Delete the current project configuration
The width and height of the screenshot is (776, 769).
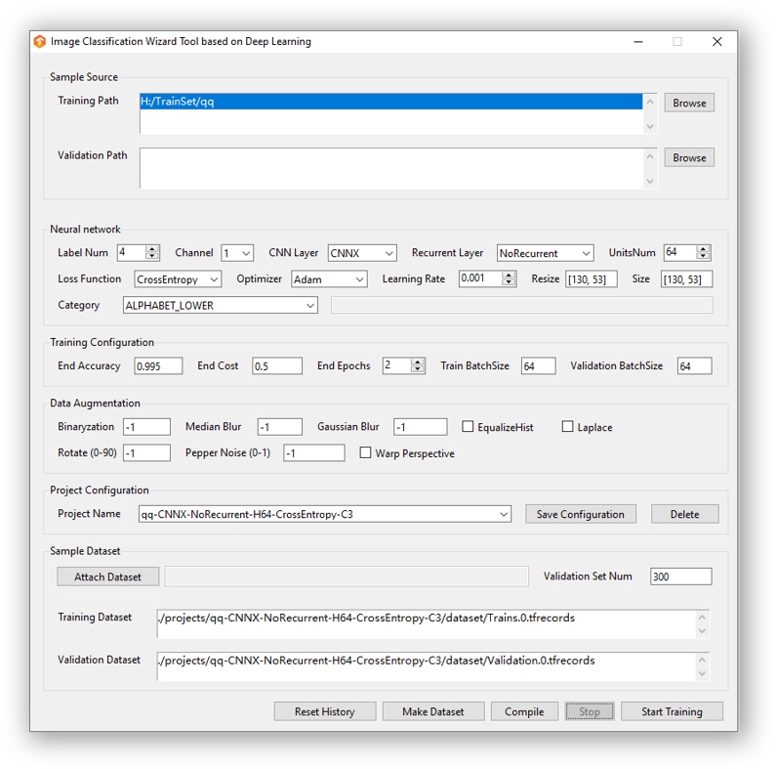pos(685,514)
